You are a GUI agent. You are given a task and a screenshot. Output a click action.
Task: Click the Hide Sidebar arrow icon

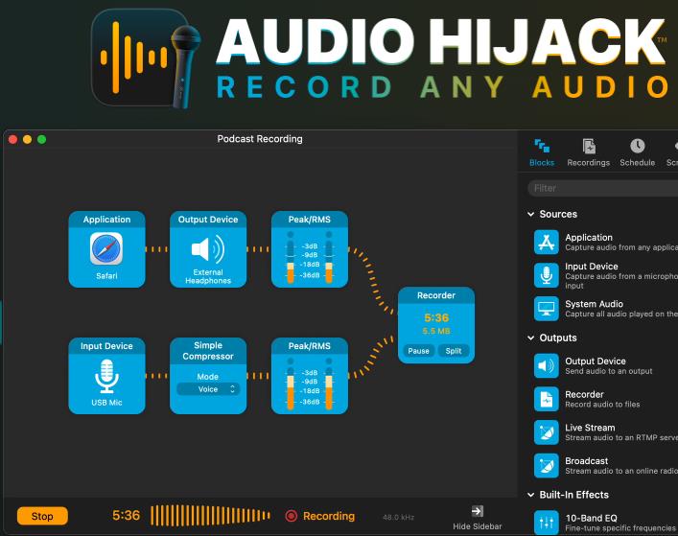click(x=478, y=511)
